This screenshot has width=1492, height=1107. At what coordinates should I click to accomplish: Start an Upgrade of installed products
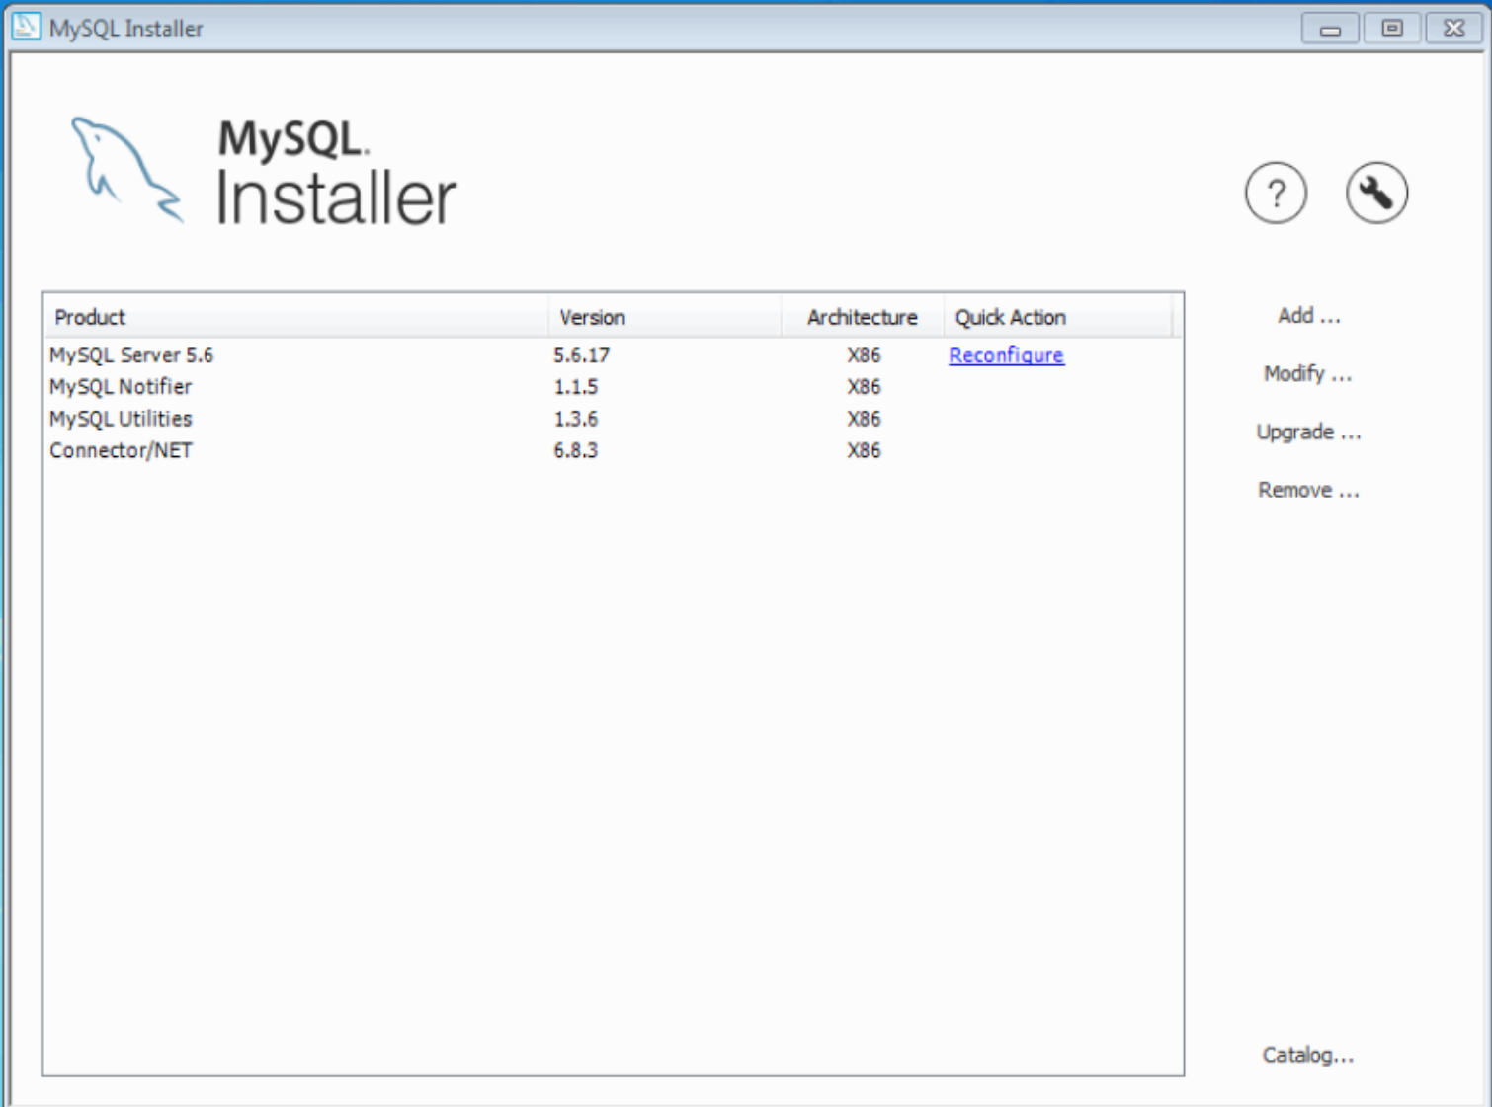tap(1309, 432)
